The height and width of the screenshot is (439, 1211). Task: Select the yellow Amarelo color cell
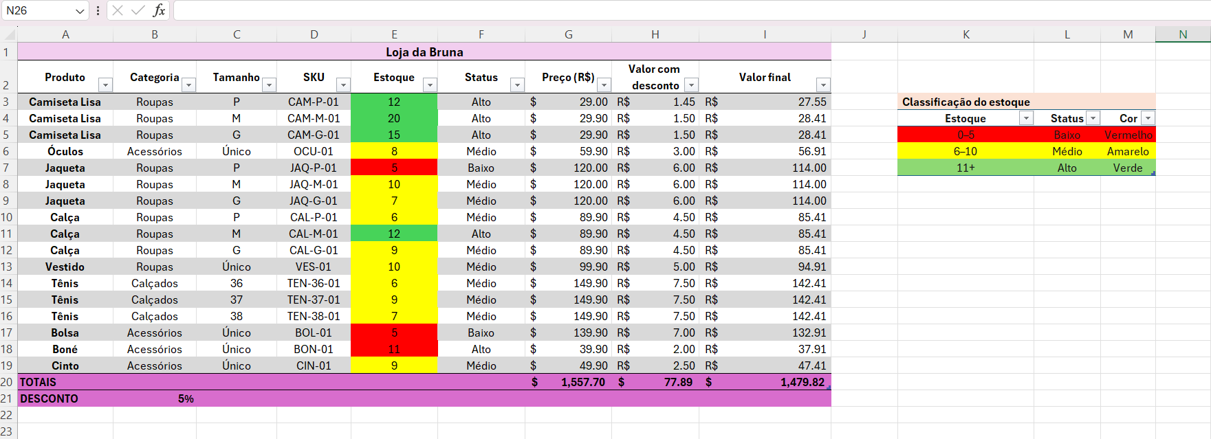(1128, 151)
